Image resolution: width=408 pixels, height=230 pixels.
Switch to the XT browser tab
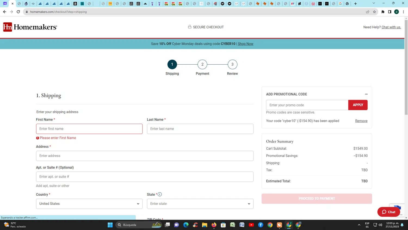point(292,4)
